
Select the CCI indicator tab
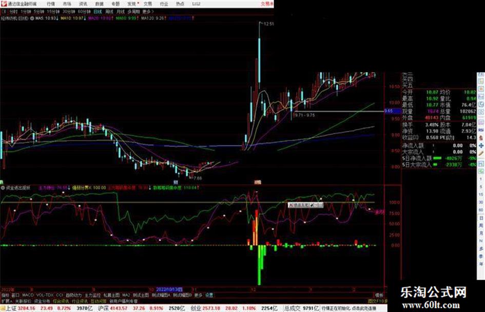click(x=60, y=295)
